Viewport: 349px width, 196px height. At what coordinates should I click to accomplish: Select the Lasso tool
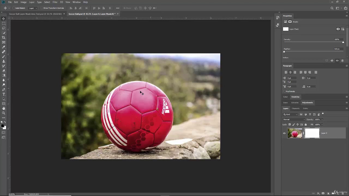coord(4,28)
